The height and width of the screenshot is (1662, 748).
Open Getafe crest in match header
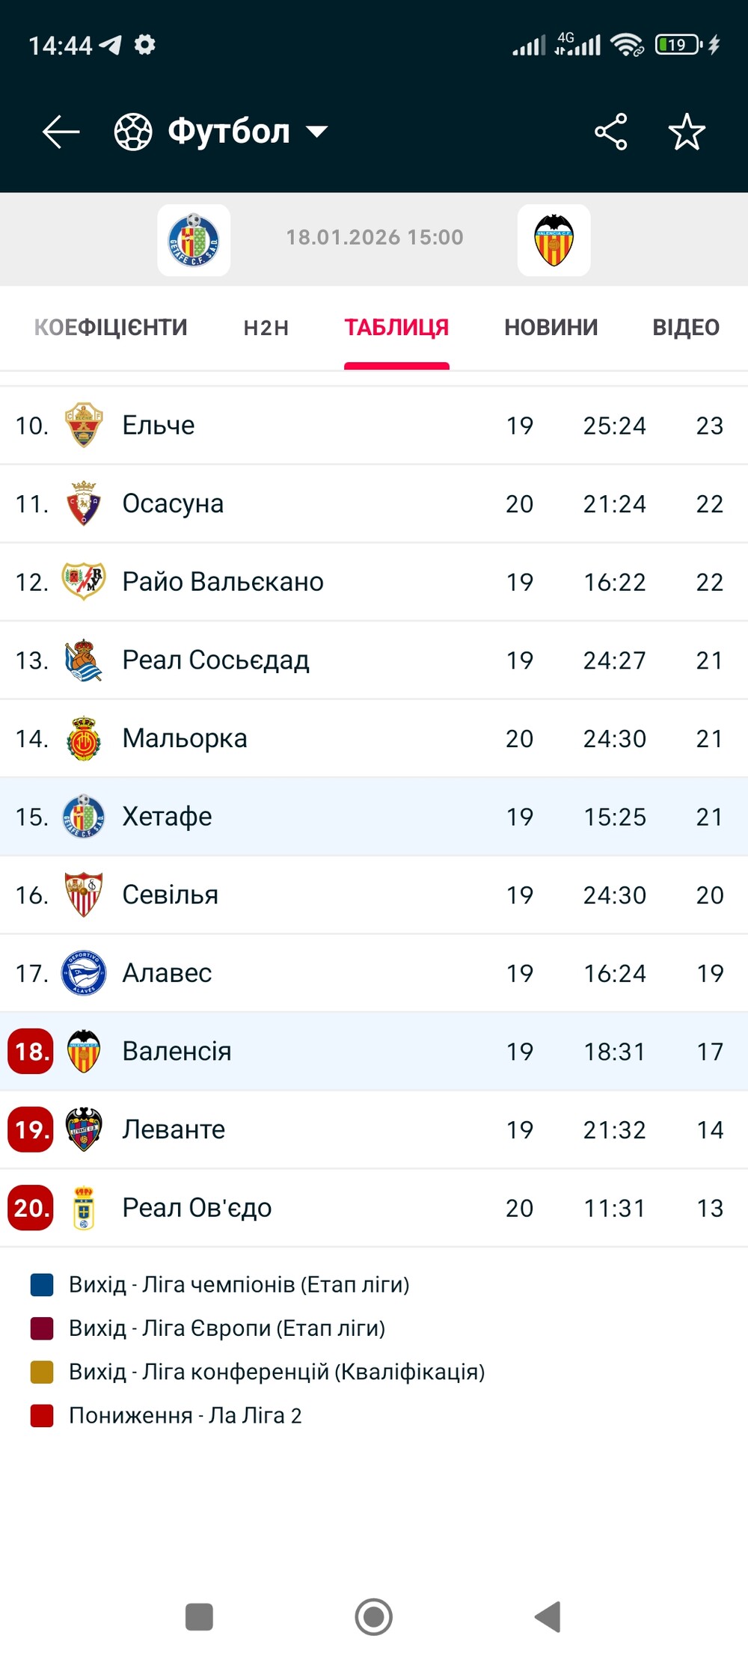coord(194,240)
